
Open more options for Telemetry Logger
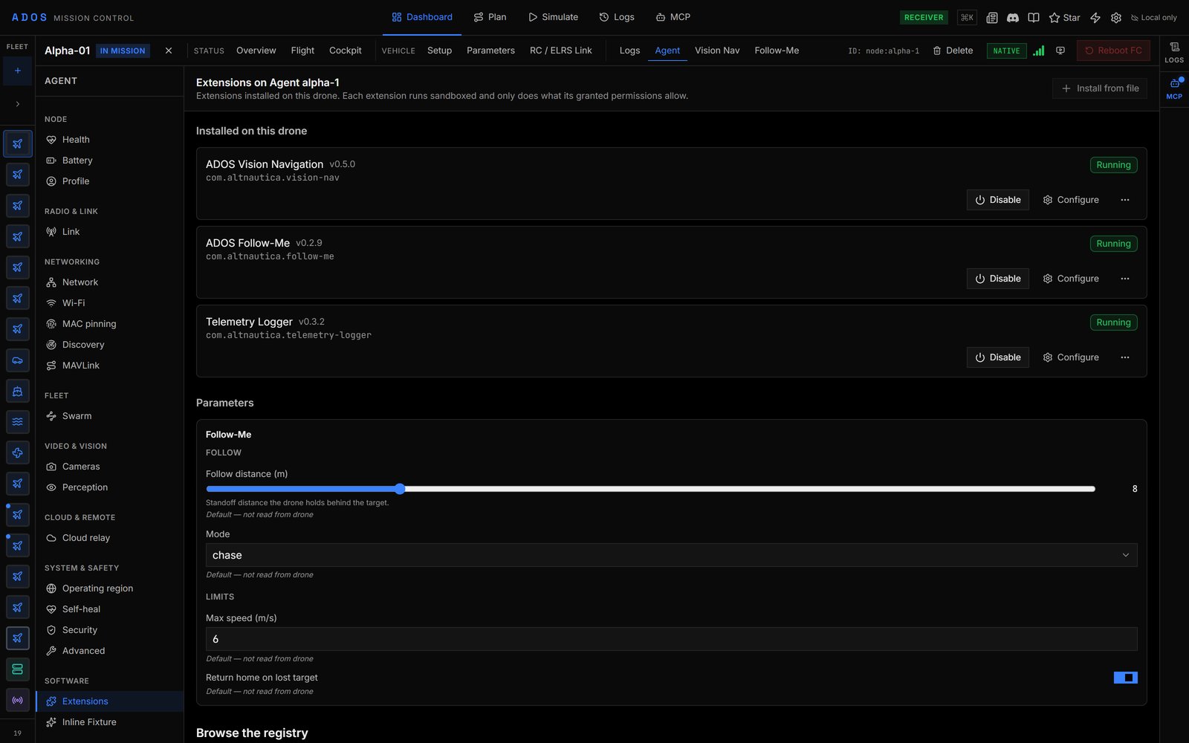pyautogui.click(x=1125, y=357)
